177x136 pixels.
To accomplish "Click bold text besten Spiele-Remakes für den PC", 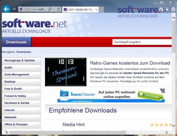I will 146,73.
